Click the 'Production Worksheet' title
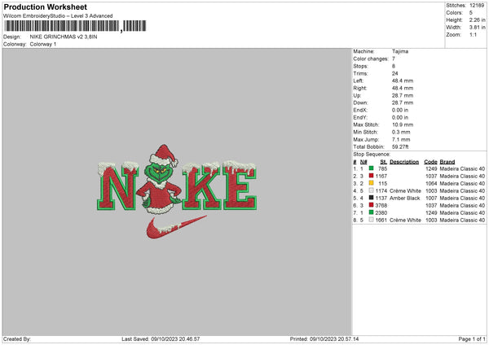The image size is (489, 345). [45, 7]
